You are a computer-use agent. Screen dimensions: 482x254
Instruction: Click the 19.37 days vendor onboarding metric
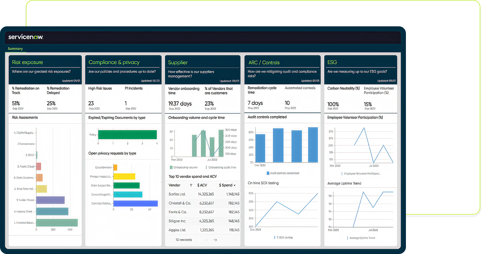coord(180,104)
